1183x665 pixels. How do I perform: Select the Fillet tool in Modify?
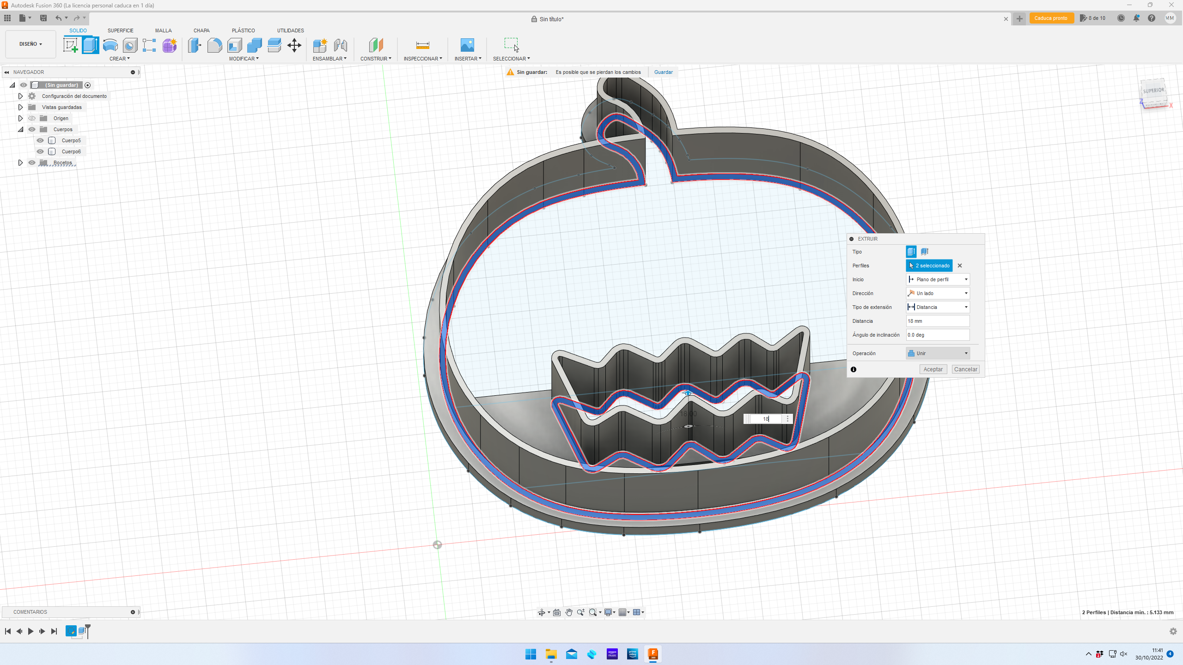[x=214, y=45]
